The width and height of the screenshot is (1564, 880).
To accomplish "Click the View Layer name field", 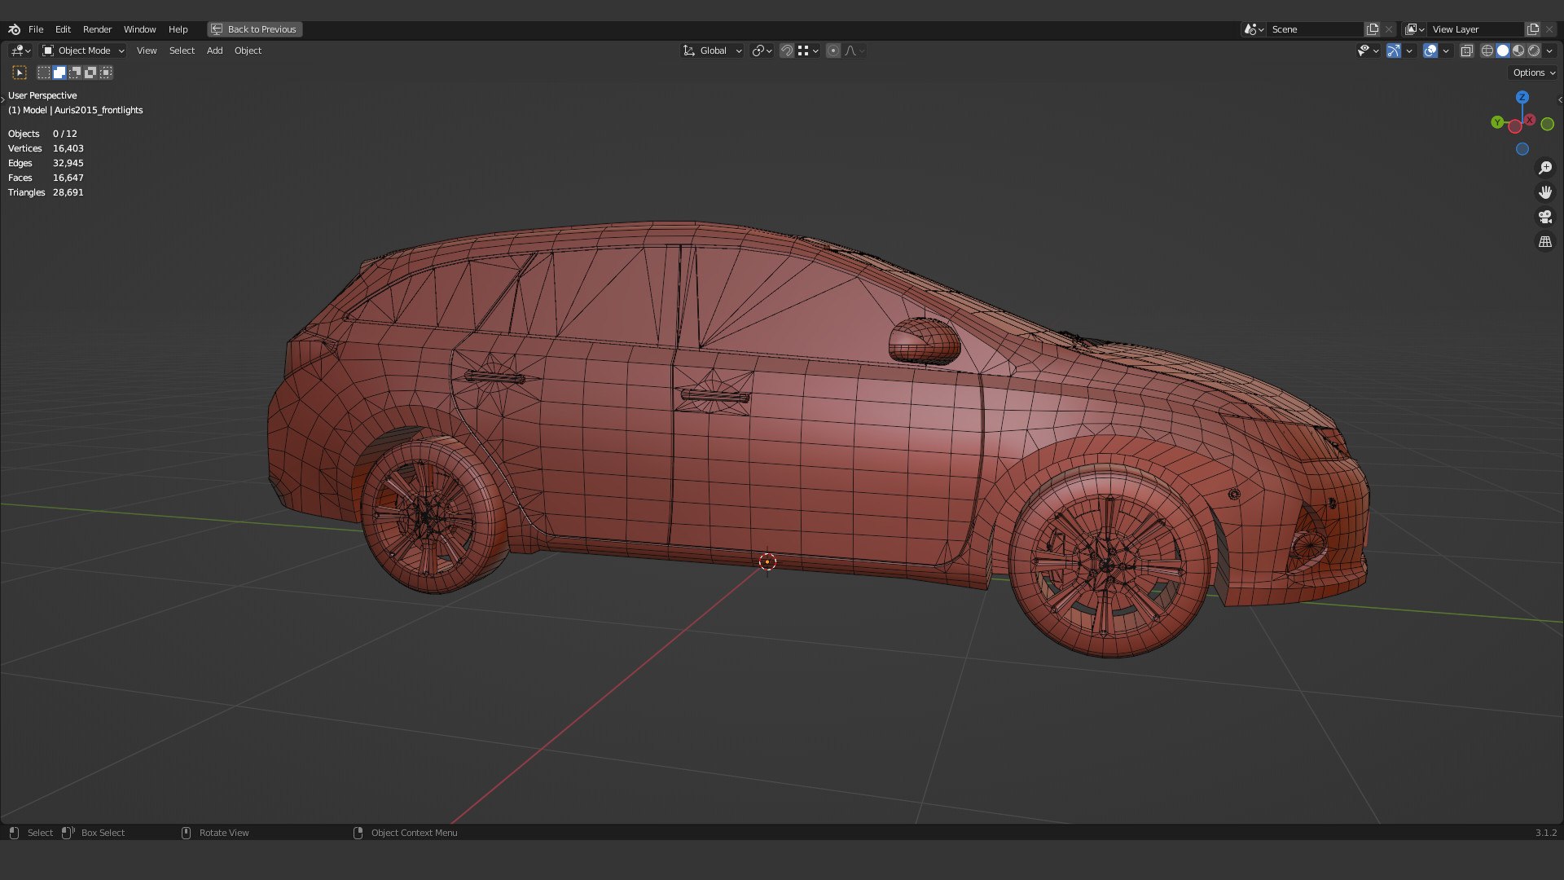I will (1476, 29).
